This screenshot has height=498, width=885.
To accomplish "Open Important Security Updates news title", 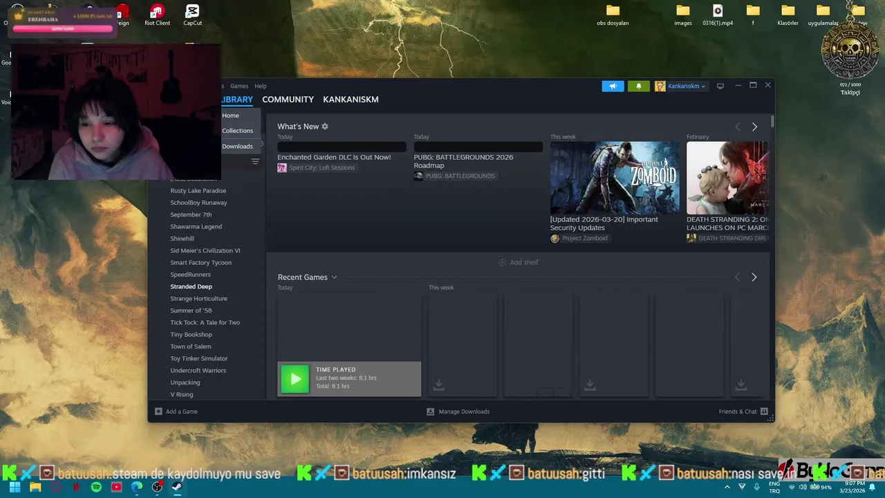I will tap(604, 223).
